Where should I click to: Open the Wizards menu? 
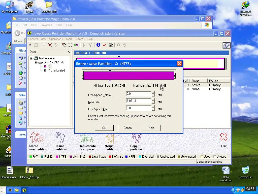[80, 39]
